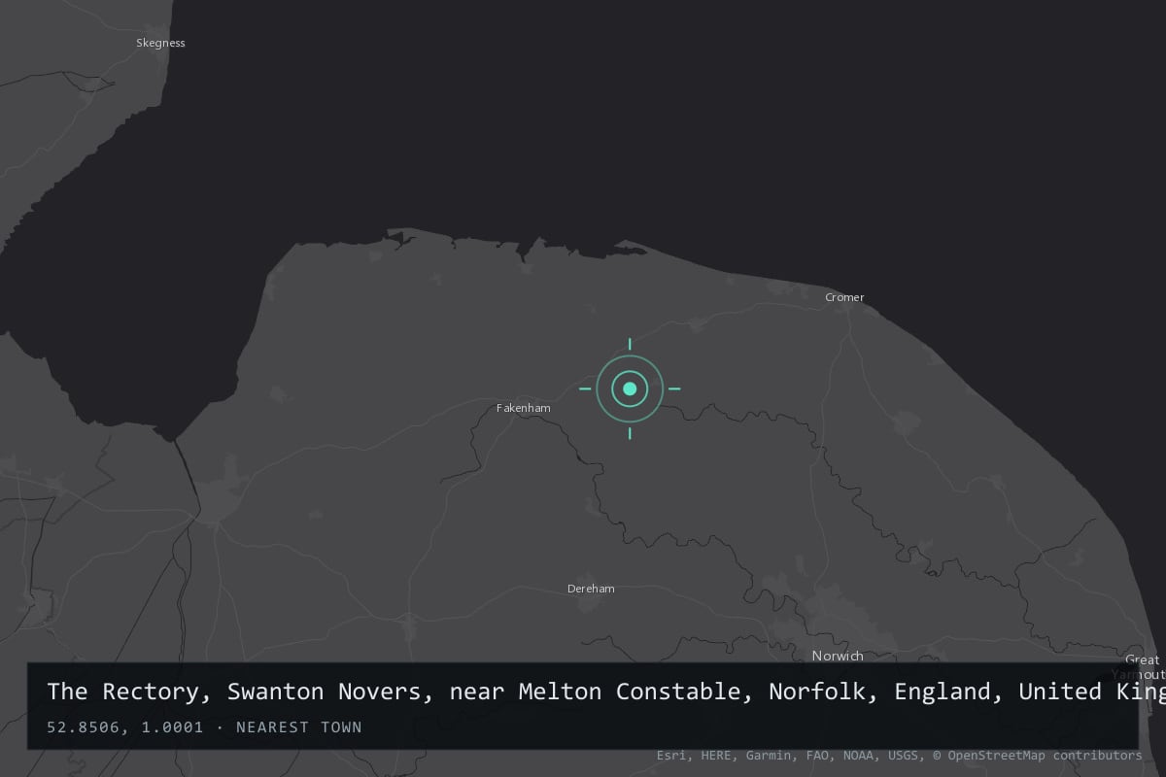This screenshot has width=1166, height=777.
Task: Select the Norwich city label
Action: click(838, 656)
